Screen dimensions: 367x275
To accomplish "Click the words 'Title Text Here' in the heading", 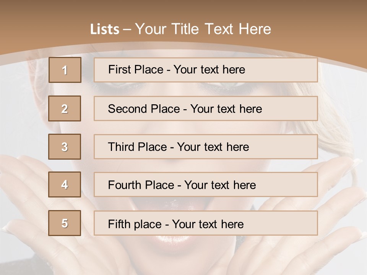I will tap(221, 29).
